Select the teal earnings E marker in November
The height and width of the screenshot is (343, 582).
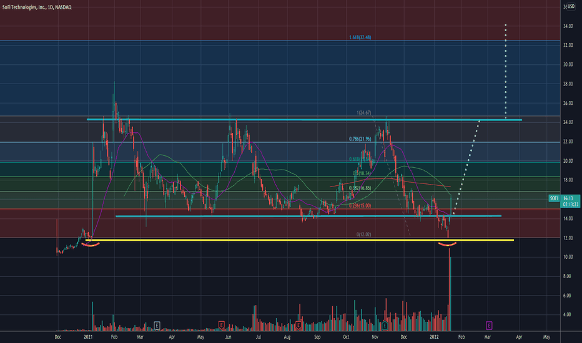(385, 326)
